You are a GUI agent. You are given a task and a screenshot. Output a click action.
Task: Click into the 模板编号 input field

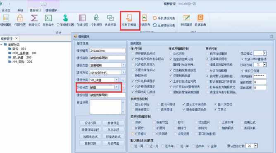107,50
